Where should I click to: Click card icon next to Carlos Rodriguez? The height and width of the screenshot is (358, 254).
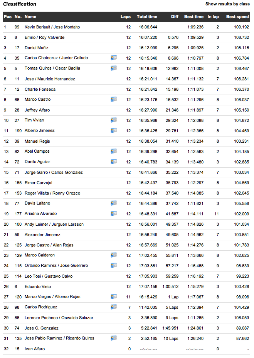click(x=114, y=307)
